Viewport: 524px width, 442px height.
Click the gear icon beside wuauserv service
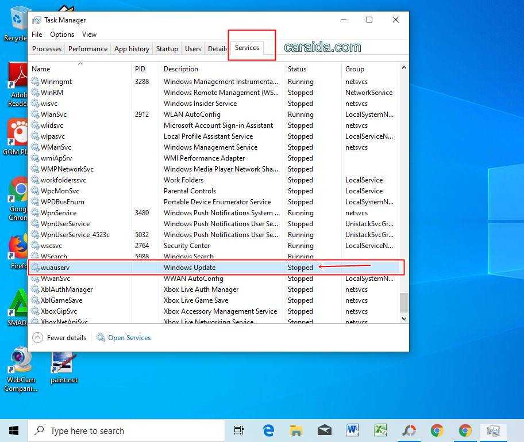click(35, 267)
